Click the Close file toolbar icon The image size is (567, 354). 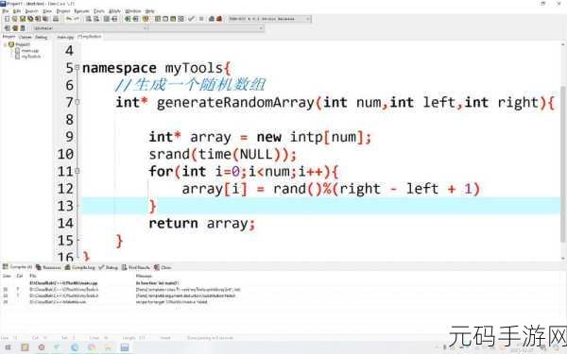pyautogui.click(x=38, y=19)
